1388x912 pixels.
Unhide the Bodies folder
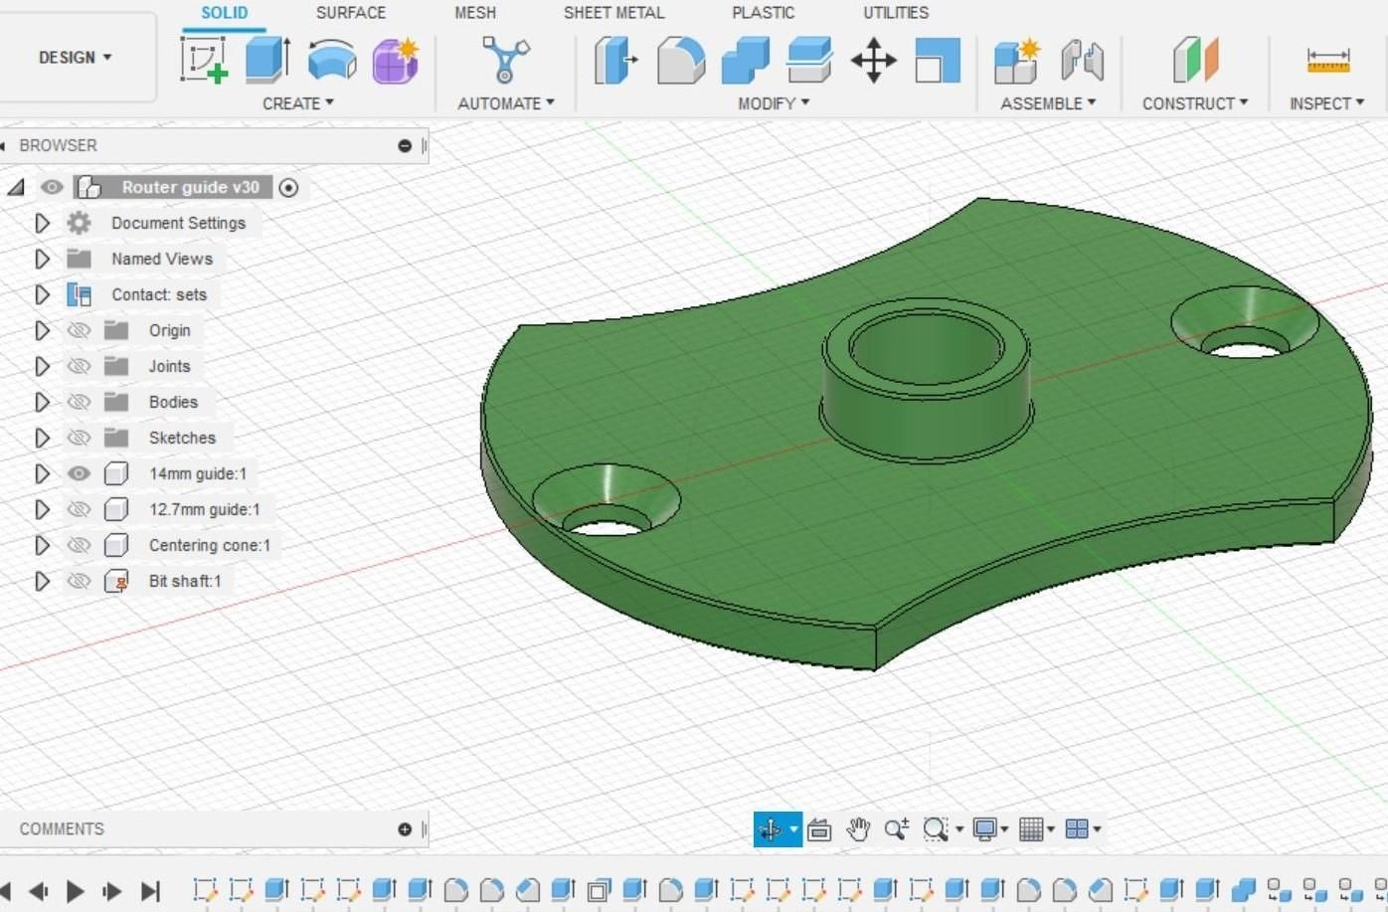point(79,402)
